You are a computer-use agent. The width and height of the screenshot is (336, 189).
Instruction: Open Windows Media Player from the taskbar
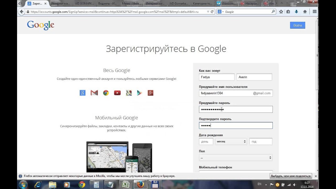(x=67, y=185)
